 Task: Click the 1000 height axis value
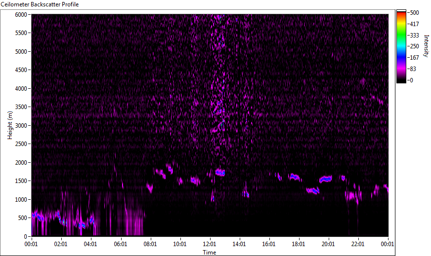(21, 200)
